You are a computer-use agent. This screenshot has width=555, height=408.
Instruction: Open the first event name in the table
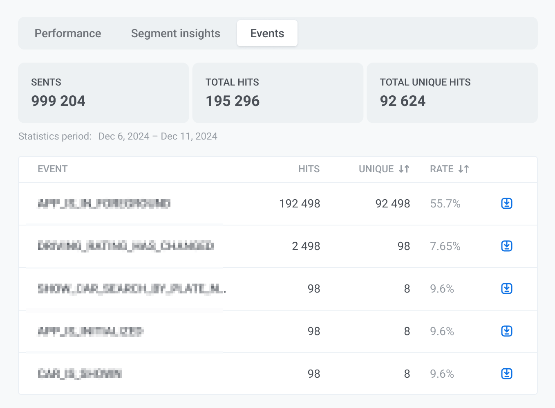click(104, 203)
